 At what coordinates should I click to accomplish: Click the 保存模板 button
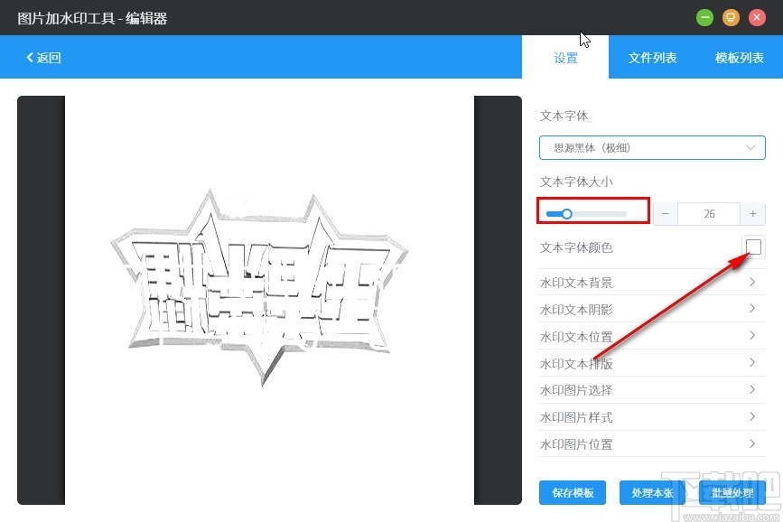tap(573, 493)
